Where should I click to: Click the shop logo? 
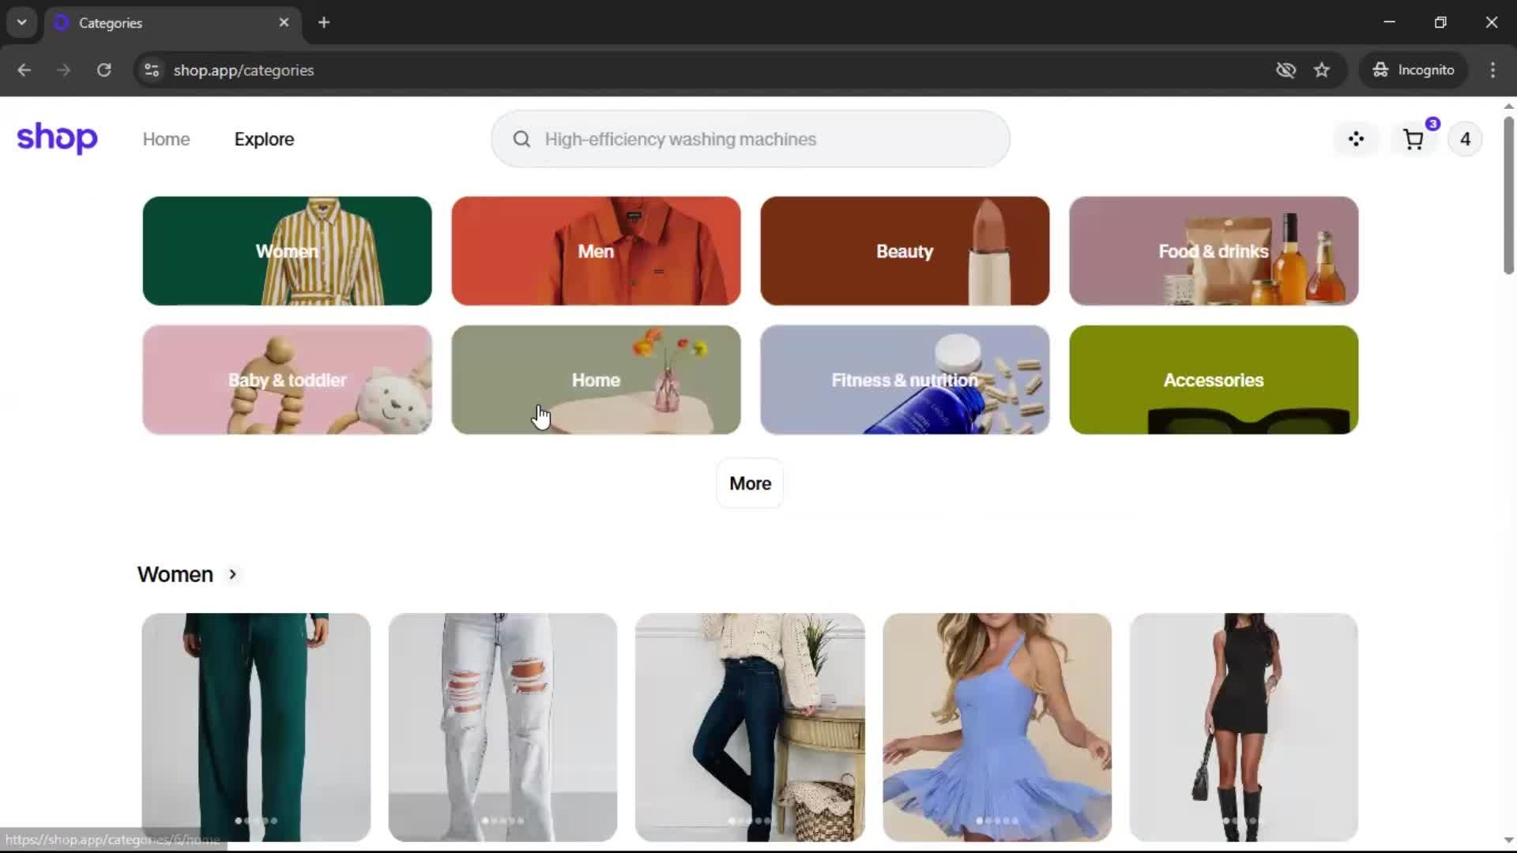point(56,139)
